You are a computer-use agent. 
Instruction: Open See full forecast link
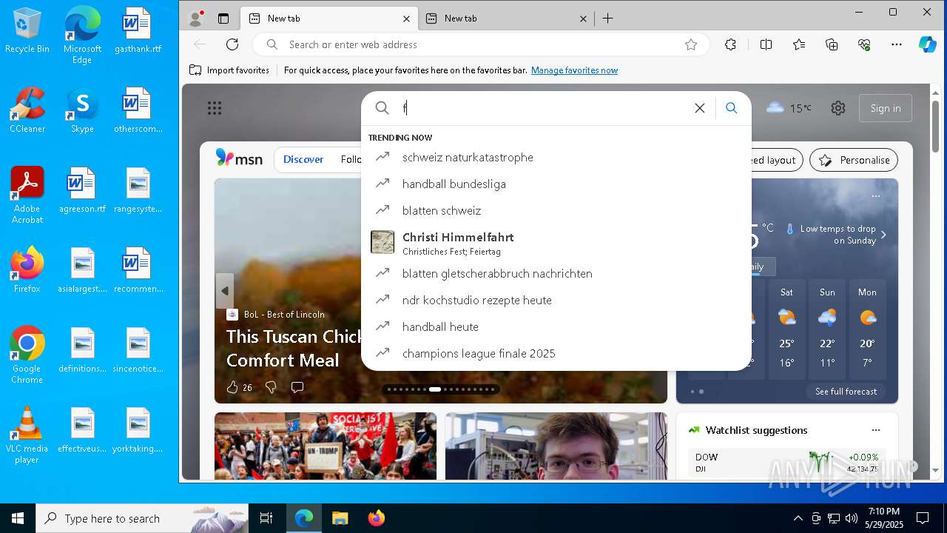846,392
